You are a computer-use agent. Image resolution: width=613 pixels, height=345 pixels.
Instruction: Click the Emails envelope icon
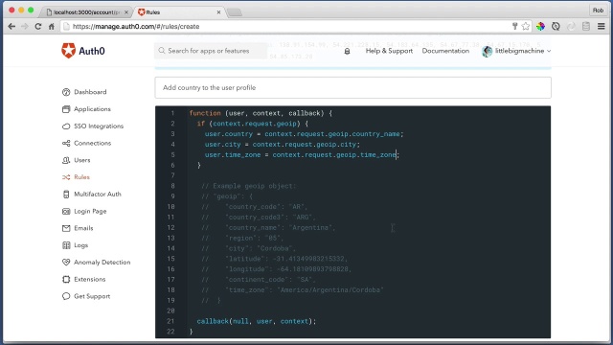[x=66, y=228]
